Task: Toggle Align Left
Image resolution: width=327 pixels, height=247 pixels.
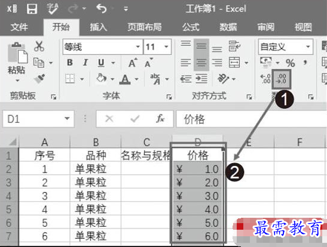Action: [185, 63]
